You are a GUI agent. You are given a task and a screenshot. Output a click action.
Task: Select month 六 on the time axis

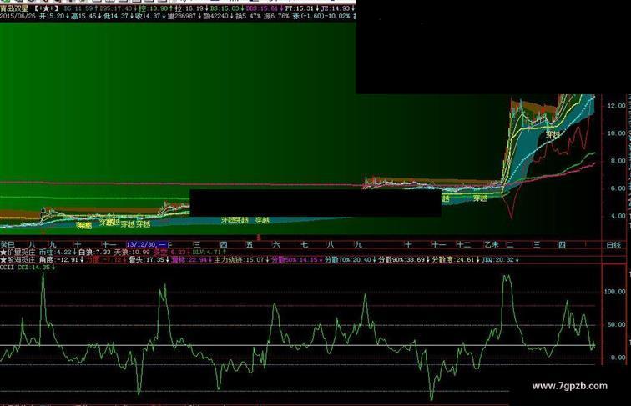(276, 244)
